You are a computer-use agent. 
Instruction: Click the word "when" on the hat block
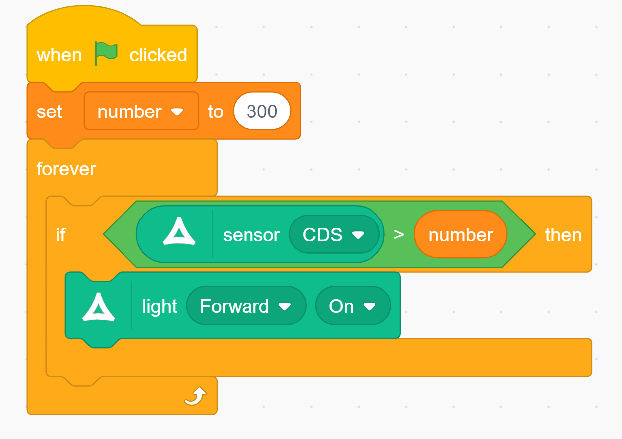[x=59, y=55]
